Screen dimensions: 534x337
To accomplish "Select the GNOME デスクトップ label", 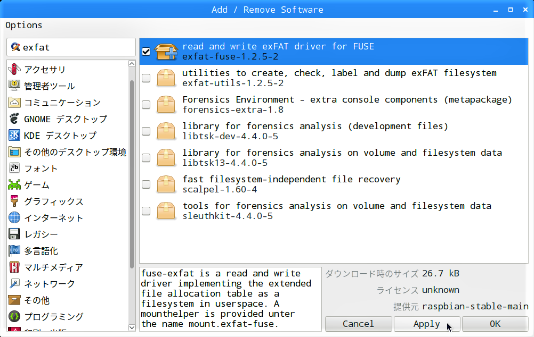I will [66, 119].
